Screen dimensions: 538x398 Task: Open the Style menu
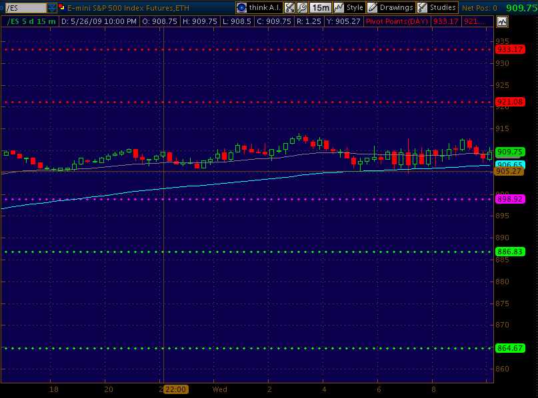(349, 7)
